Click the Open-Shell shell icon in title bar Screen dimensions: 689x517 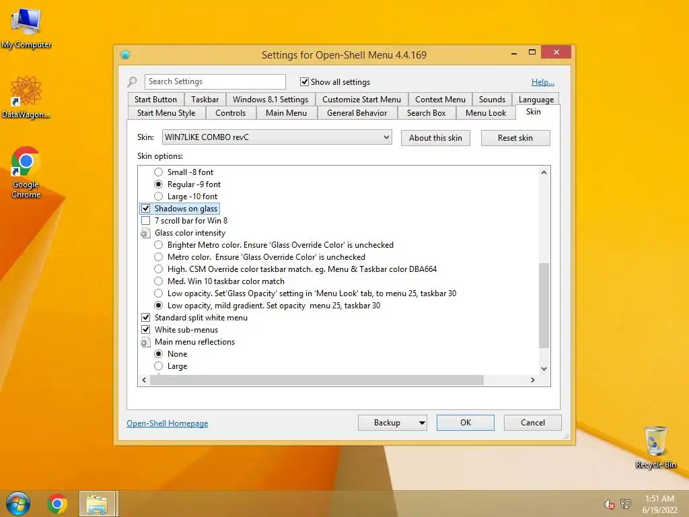[x=125, y=55]
